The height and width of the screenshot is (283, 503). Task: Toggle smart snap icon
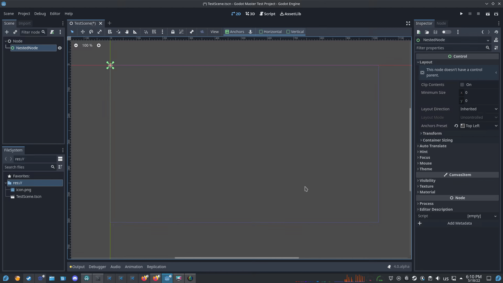[x=146, y=32]
